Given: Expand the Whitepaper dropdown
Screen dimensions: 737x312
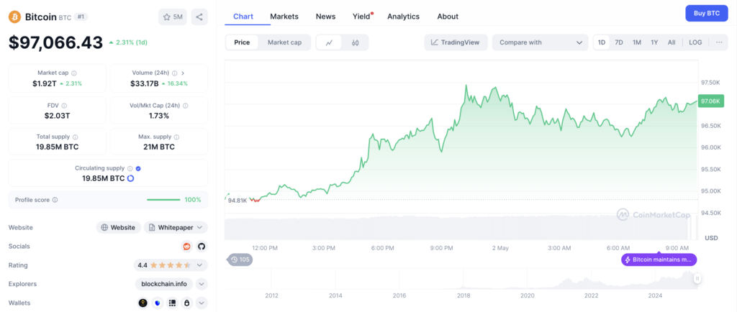Looking at the screenshot, I should pos(176,228).
